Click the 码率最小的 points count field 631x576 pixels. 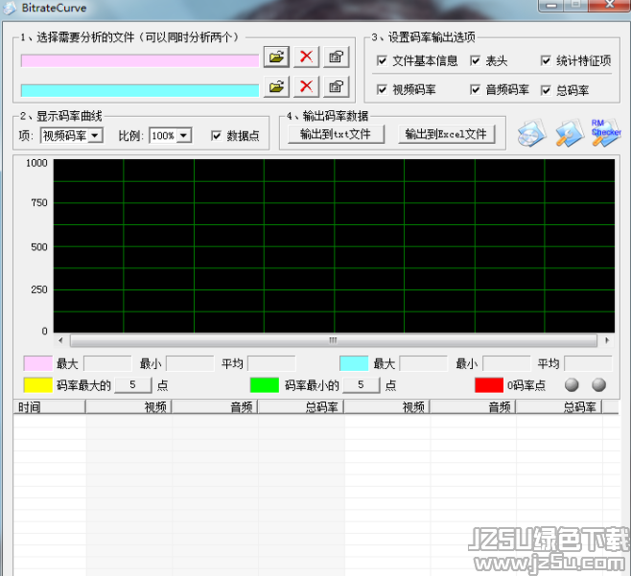pos(361,385)
